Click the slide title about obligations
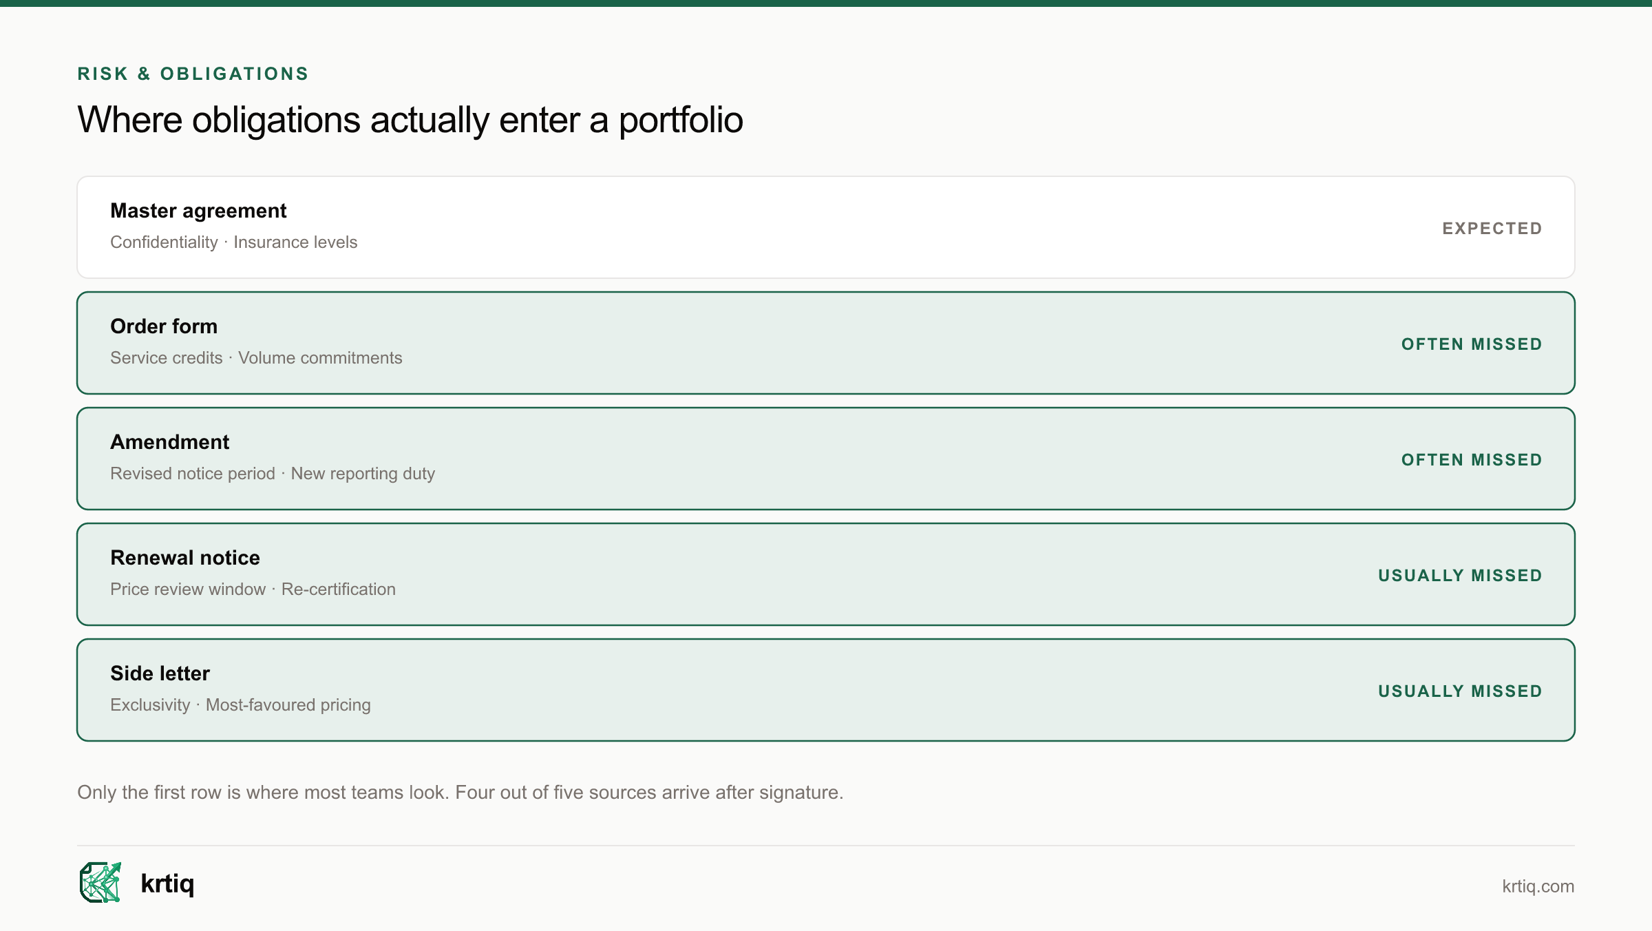 (x=410, y=120)
